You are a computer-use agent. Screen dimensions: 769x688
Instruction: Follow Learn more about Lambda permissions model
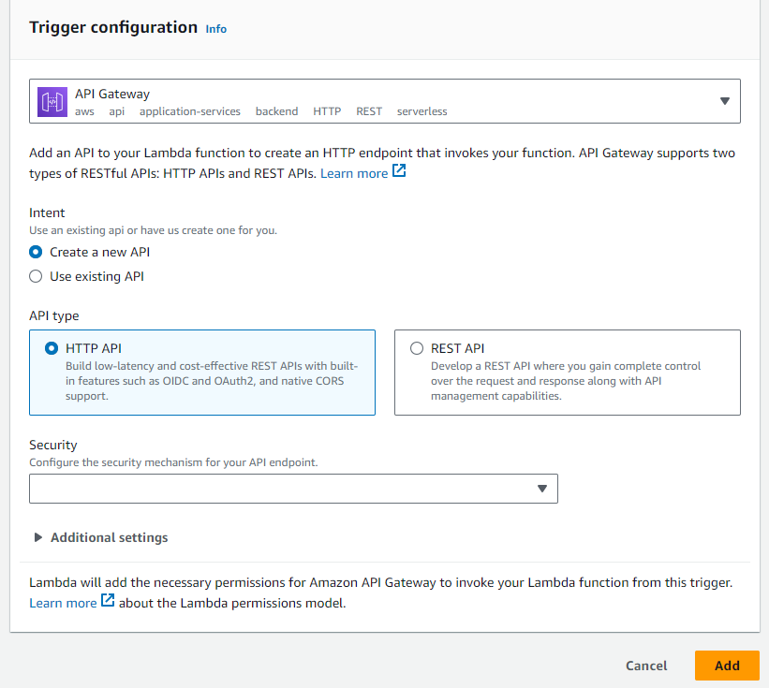64,603
